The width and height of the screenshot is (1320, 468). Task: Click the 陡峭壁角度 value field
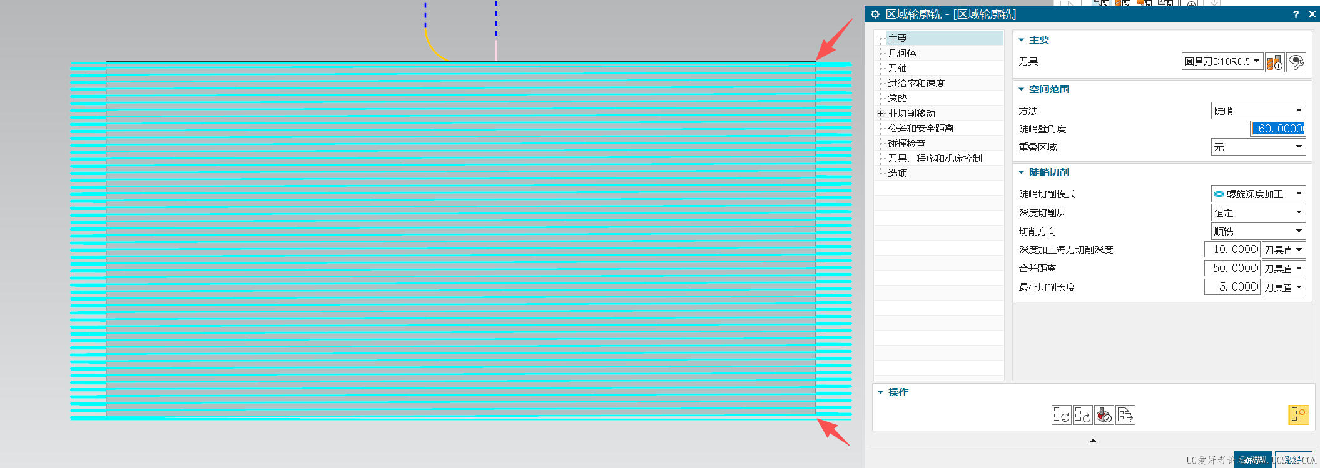1277,129
